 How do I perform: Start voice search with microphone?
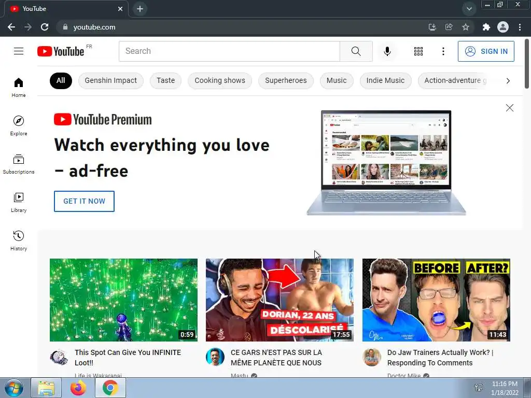point(387,51)
